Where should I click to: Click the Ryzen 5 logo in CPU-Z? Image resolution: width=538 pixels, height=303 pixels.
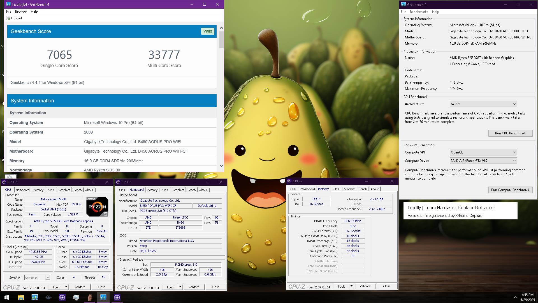coord(97,206)
